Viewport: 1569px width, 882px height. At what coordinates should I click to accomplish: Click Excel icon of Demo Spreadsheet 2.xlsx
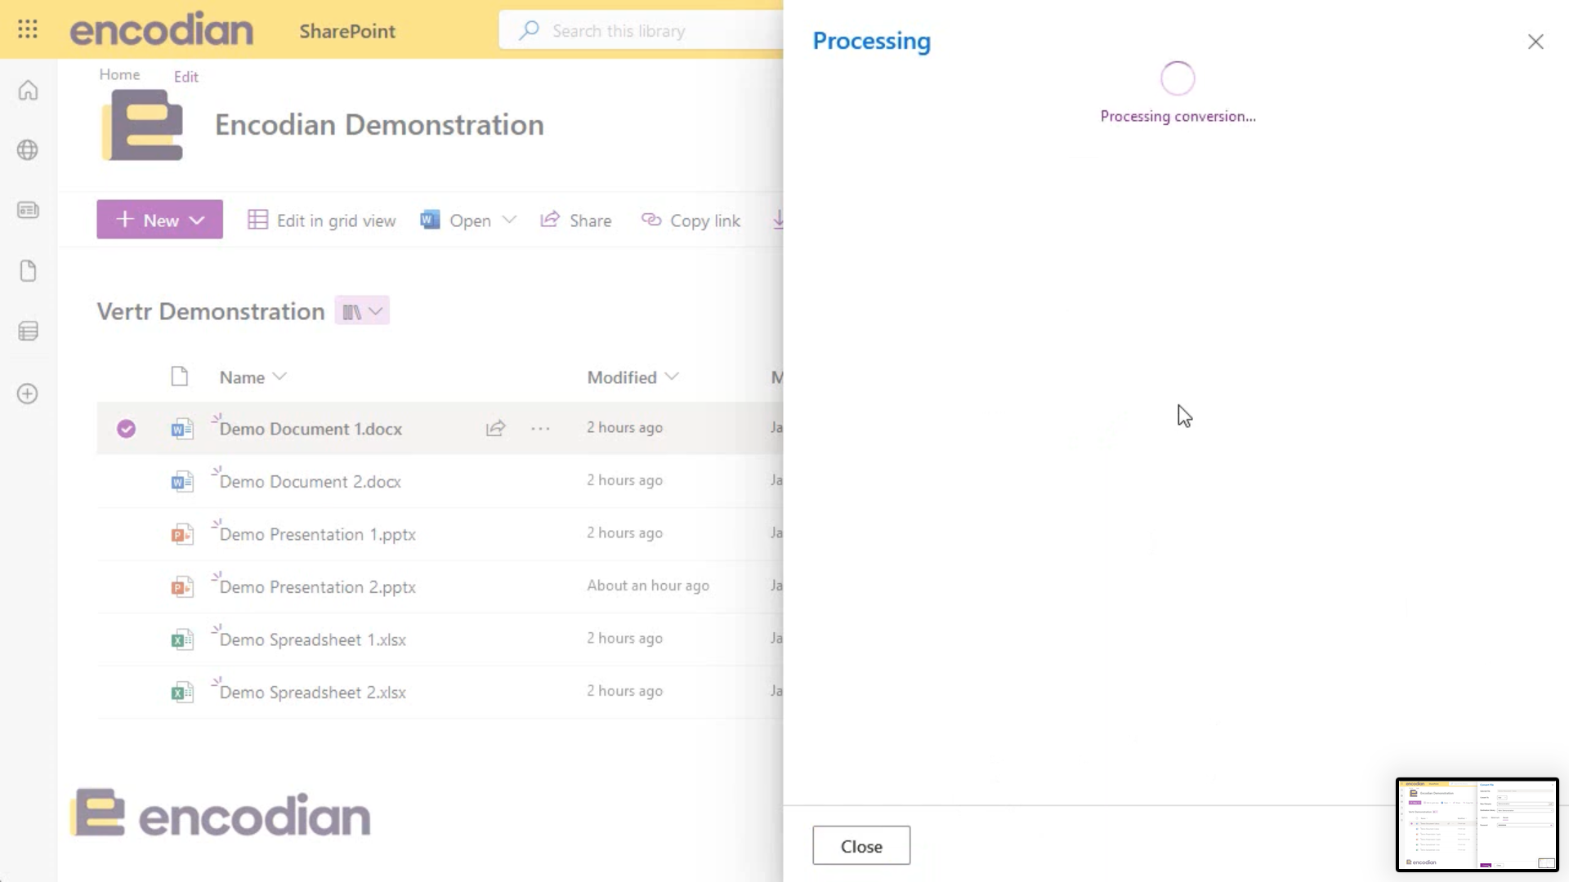[181, 693]
